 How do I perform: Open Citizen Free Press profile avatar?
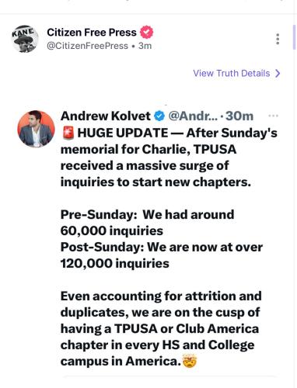click(25, 39)
